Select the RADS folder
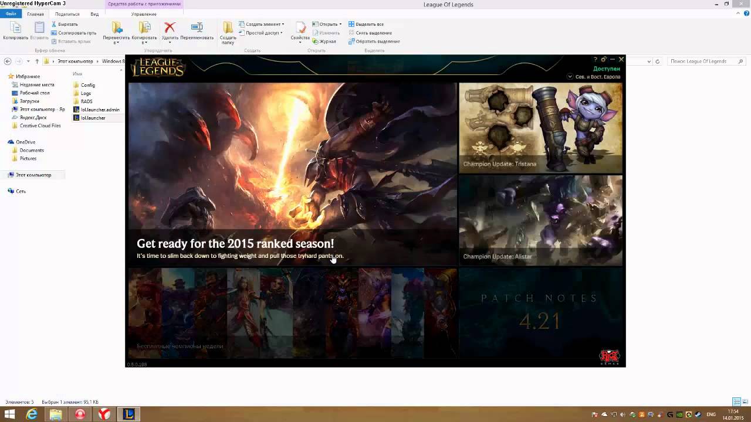 coord(86,101)
